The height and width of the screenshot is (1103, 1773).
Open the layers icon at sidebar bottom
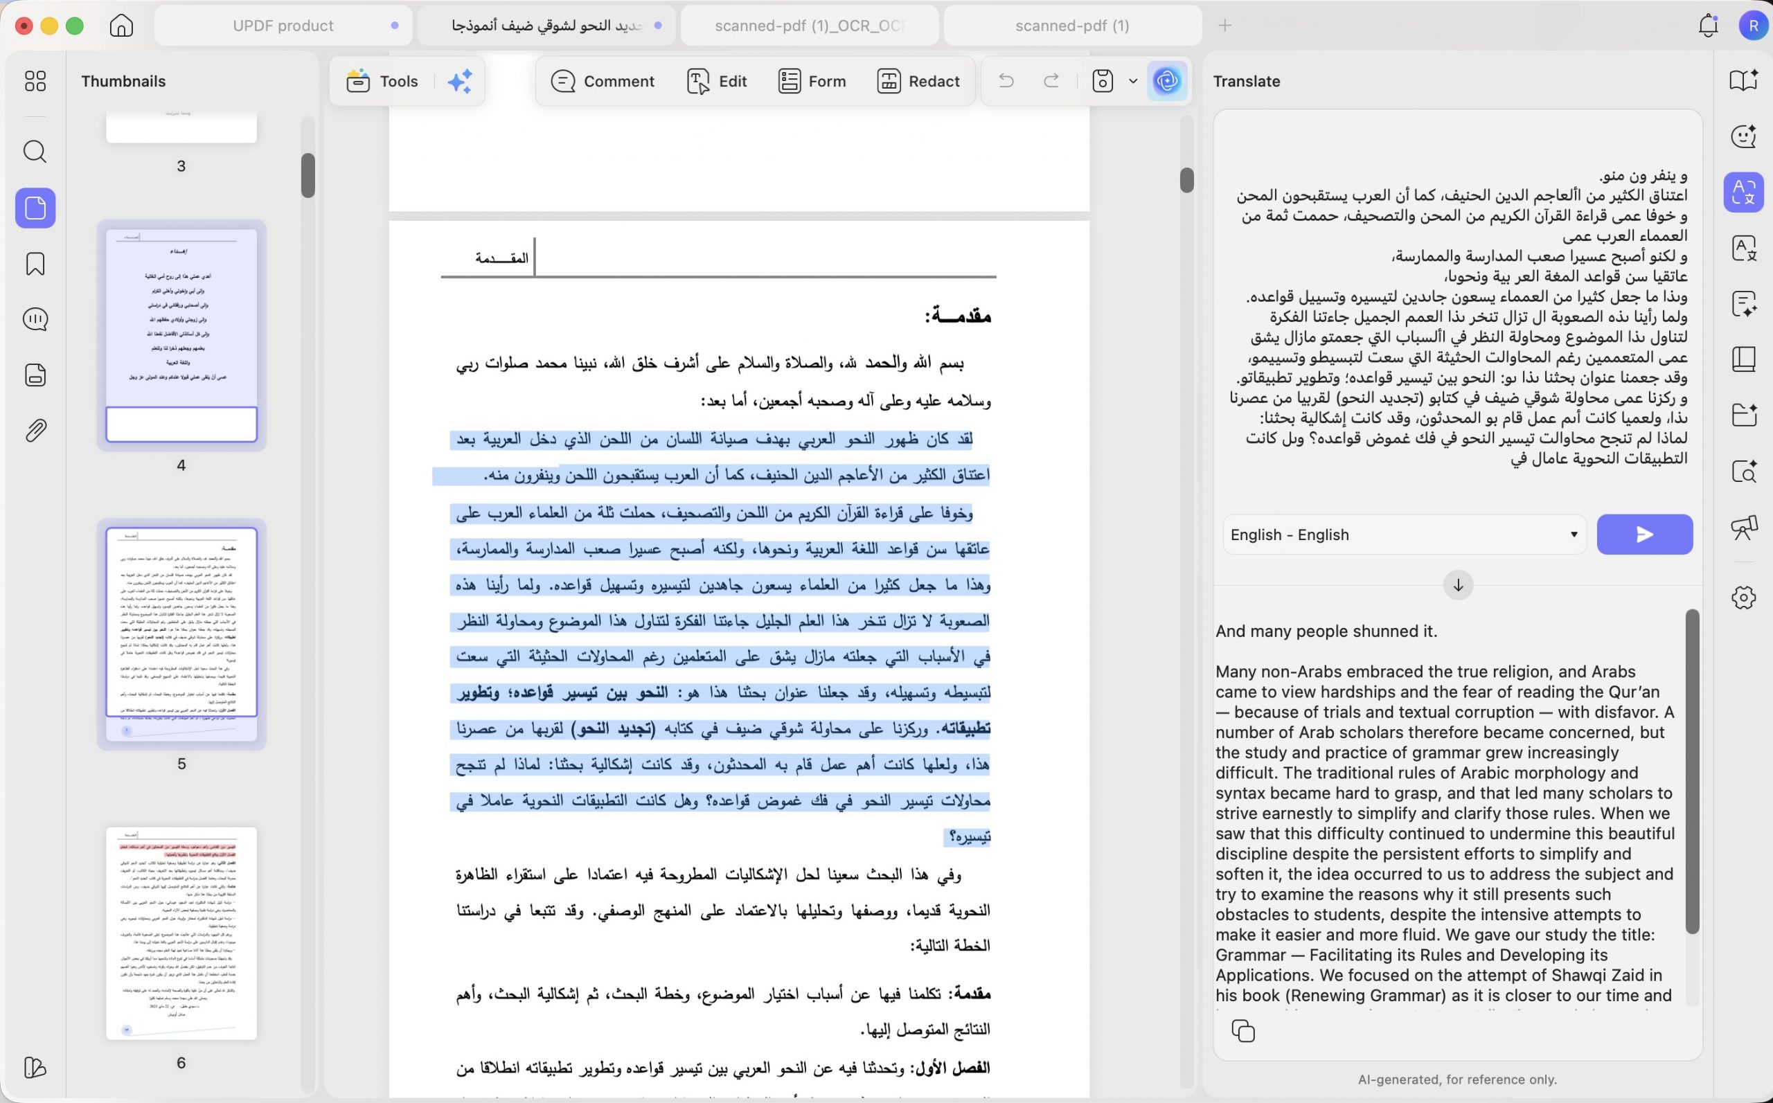pos(35,1067)
